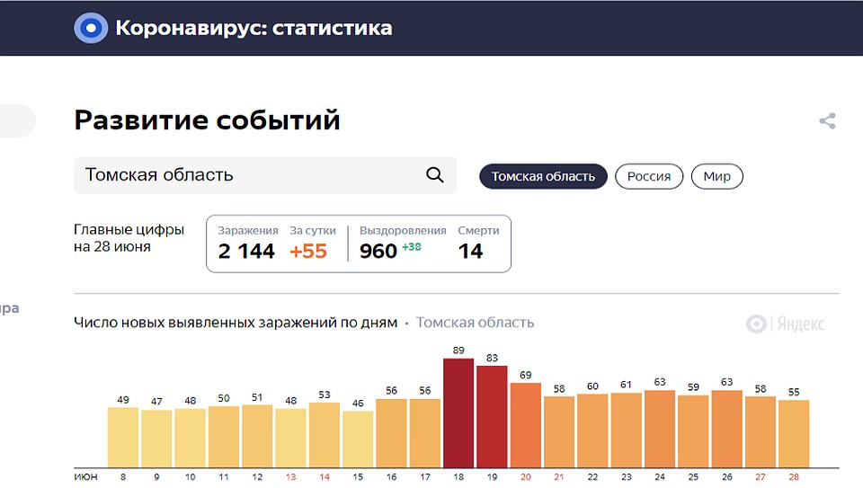This screenshot has width=863, height=488.
Task: Select the June 26 bar
Action: 727,429
